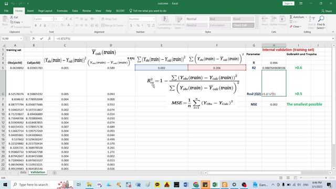Image resolution: width=336 pixels, height=189 pixels.
Task: Collapse the ribbon with the arrow
Action: [333, 32]
